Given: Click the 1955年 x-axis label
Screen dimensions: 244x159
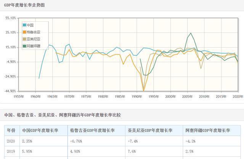Looking at the screenshot, I should (x=19, y=96).
